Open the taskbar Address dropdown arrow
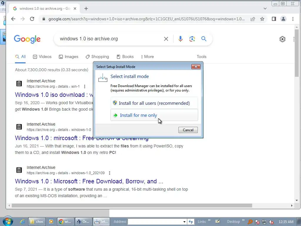The width and height of the screenshot is (301, 226). (184, 222)
